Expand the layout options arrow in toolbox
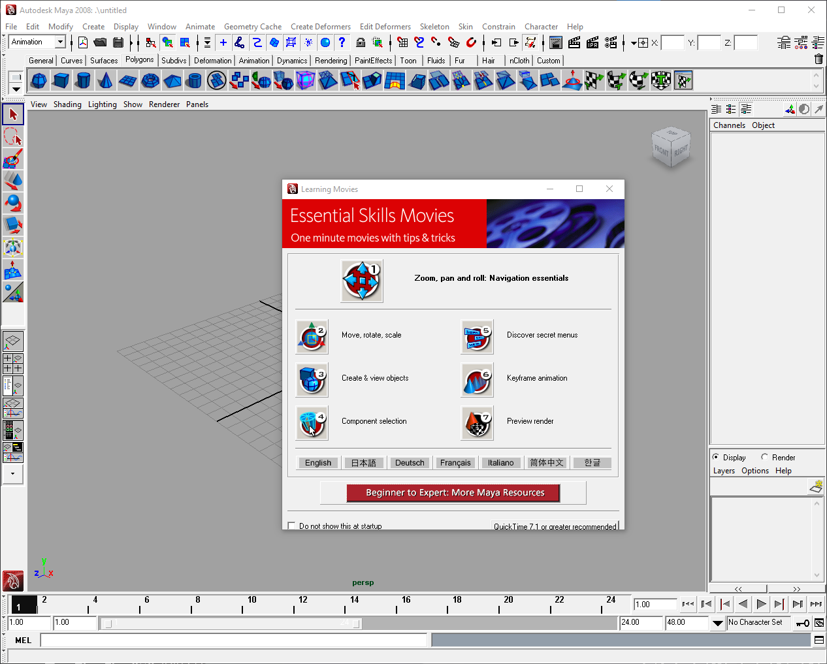The width and height of the screenshot is (827, 664). [13, 473]
